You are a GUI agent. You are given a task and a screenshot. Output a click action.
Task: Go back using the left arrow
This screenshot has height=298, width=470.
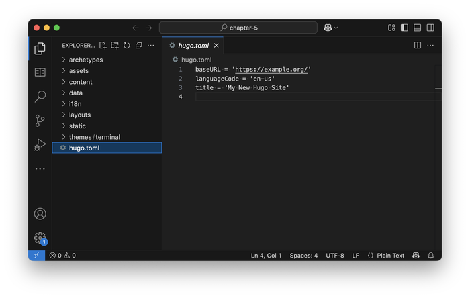tap(136, 28)
